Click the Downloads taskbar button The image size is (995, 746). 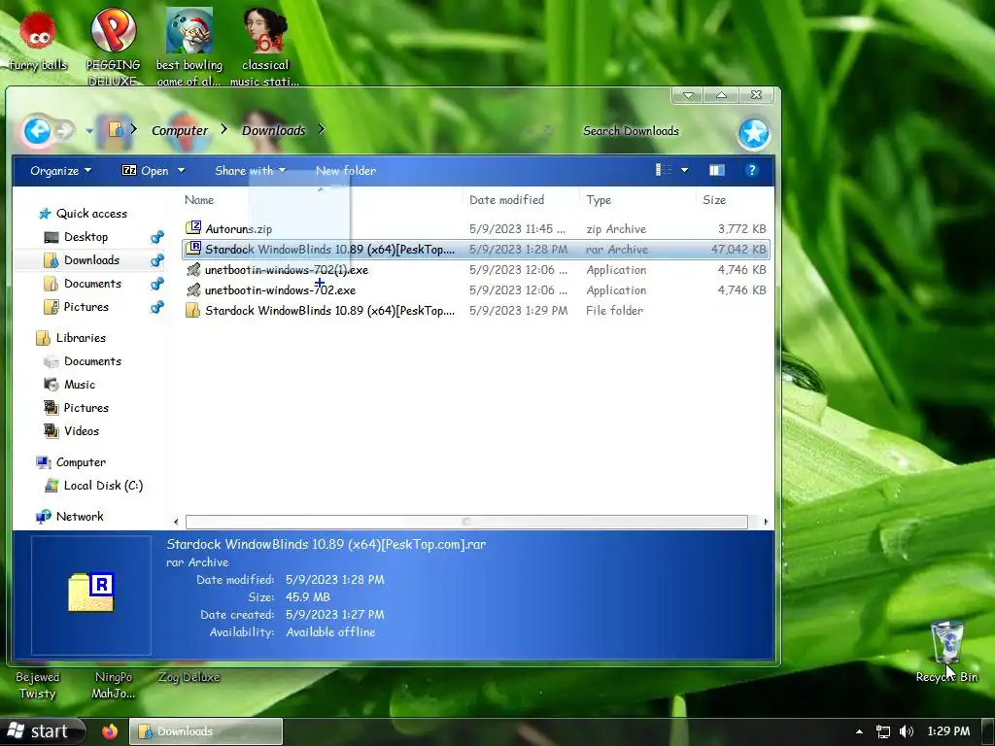pyautogui.click(x=206, y=731)
